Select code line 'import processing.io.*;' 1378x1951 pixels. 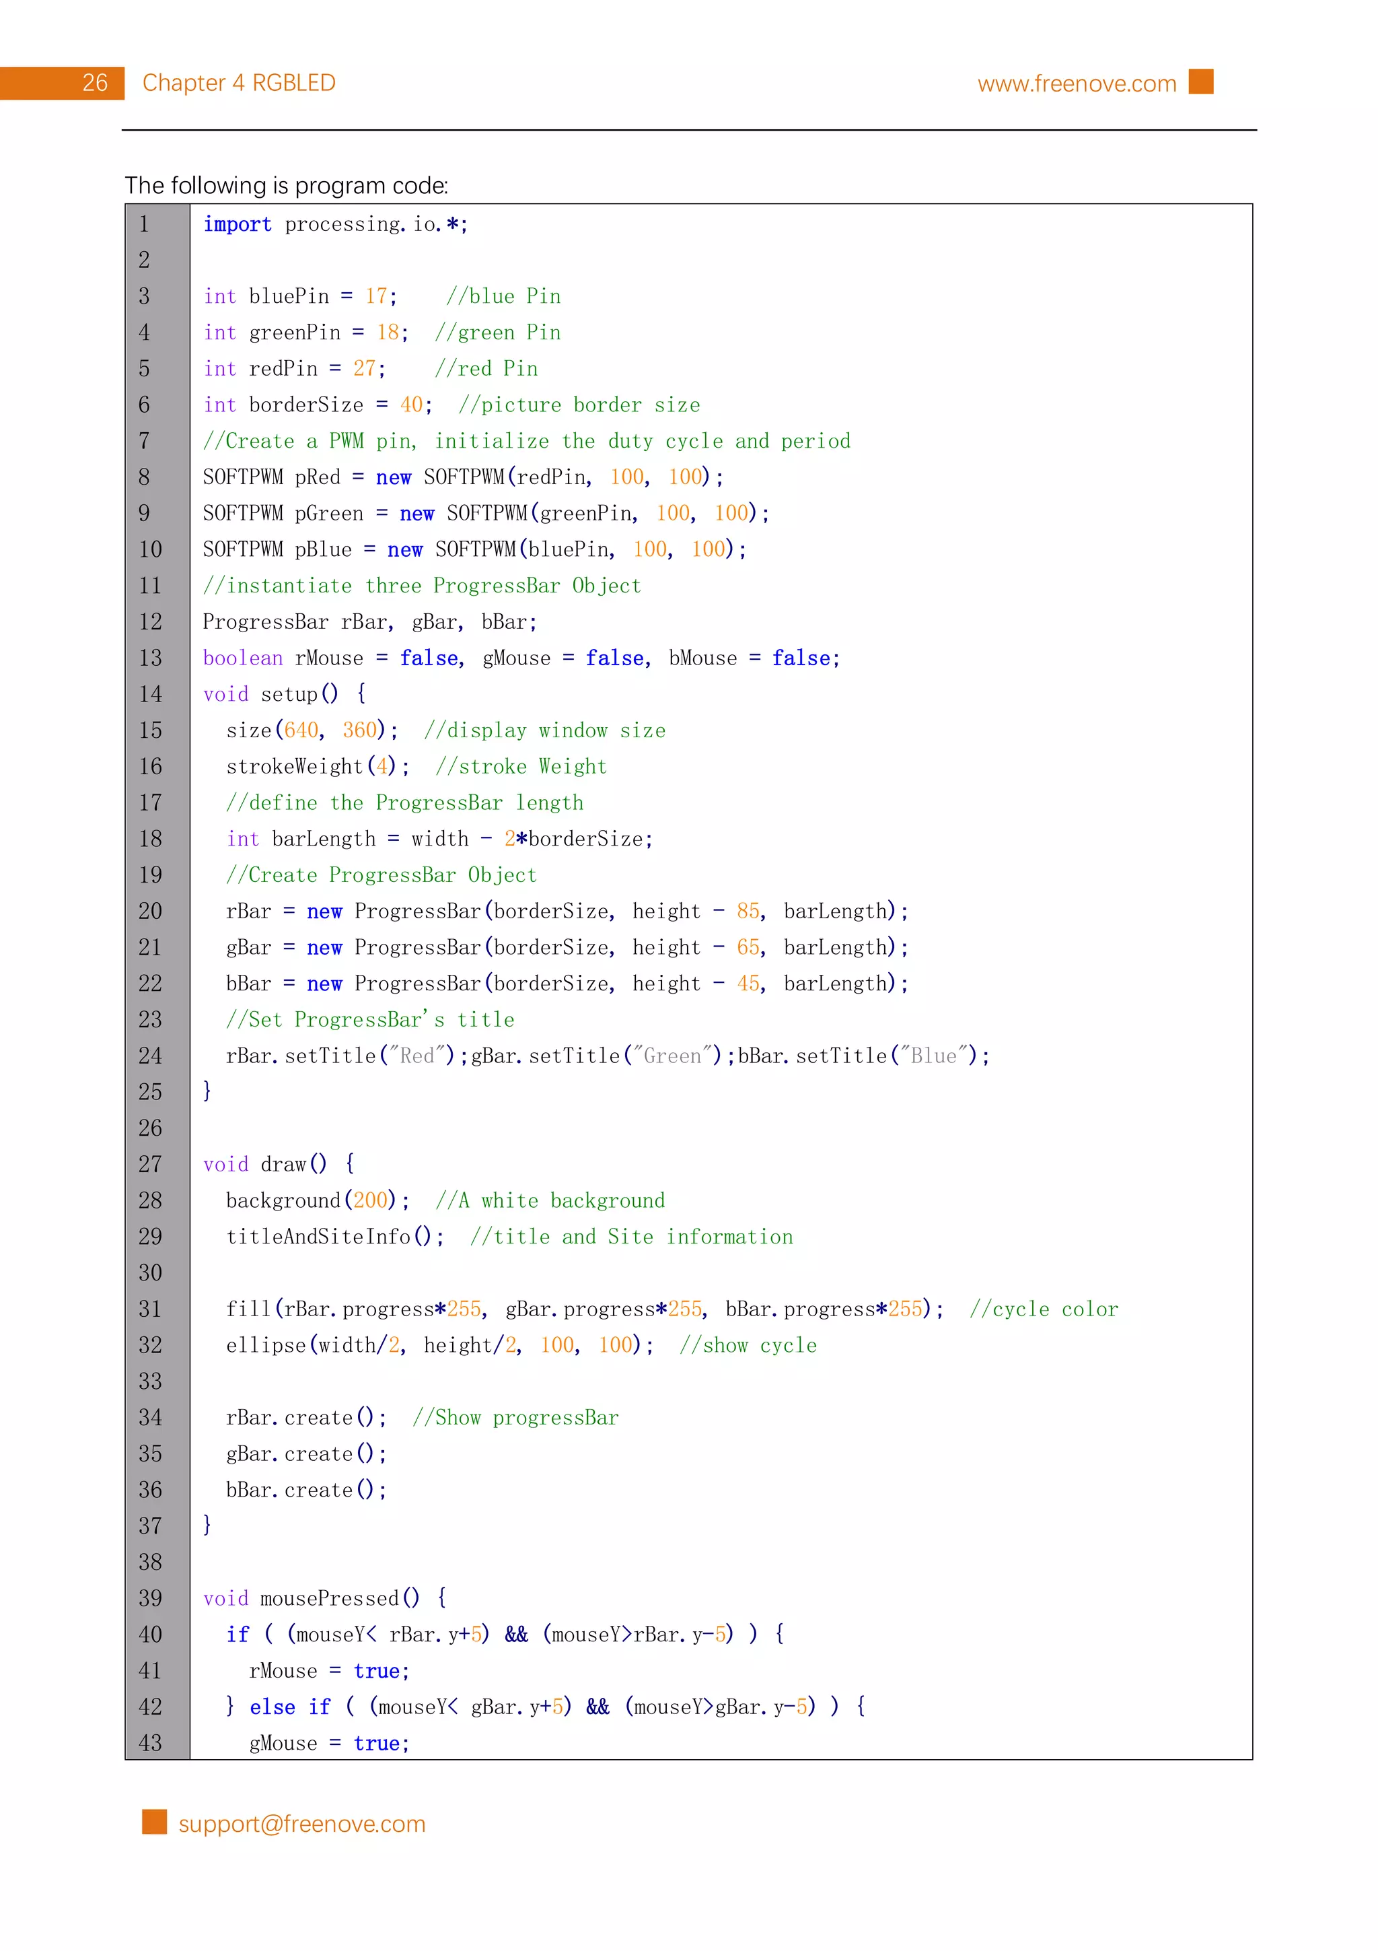point(335,224)
